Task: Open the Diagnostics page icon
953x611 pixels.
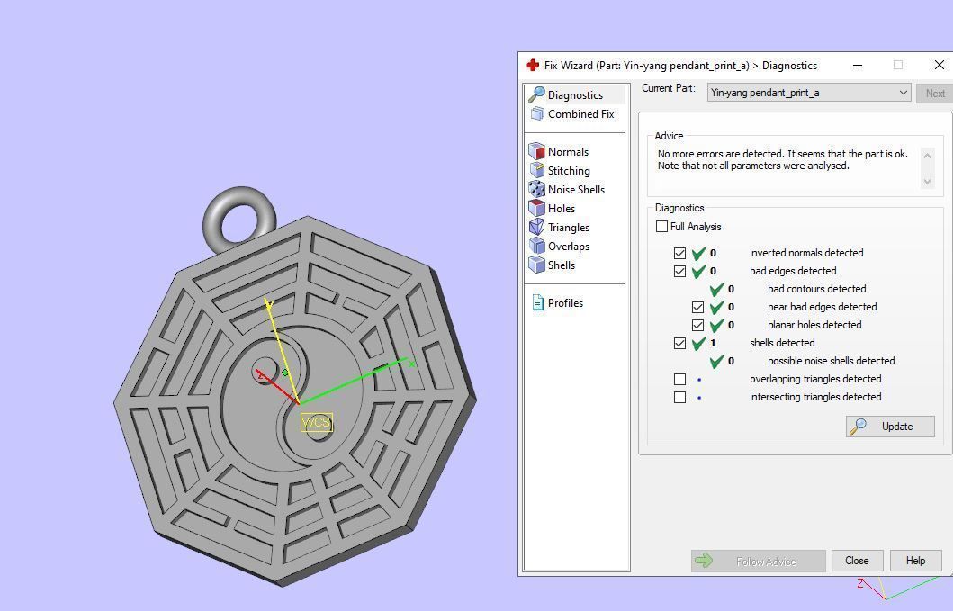Action: pos(536,94)
